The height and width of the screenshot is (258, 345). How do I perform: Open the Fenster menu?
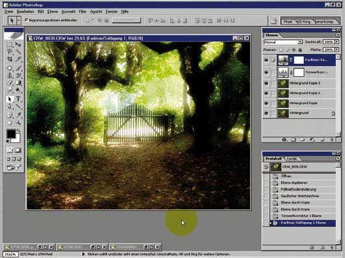[112, 12]
